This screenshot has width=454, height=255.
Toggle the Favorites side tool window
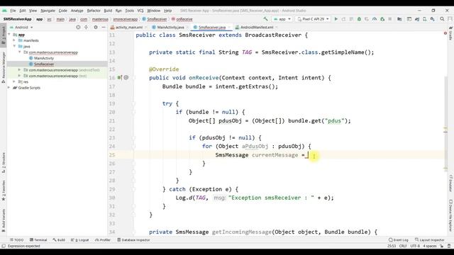pyautogui.click(x=4, y=191)
